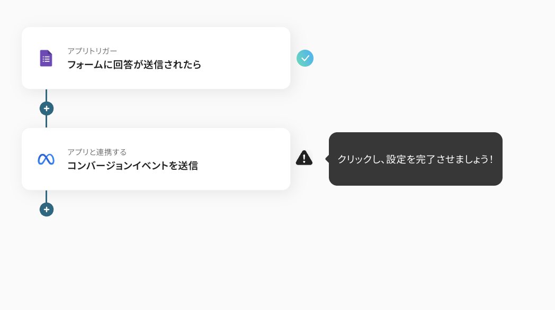
Task: Click the upper plus button to insert a step
Action: click(x=47, y=108)
